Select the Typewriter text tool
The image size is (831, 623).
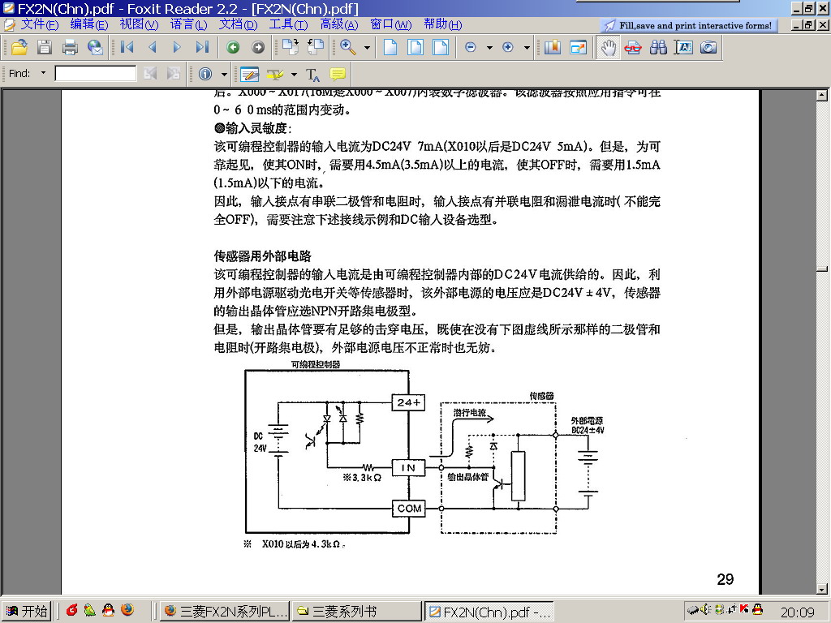(312, 74)
